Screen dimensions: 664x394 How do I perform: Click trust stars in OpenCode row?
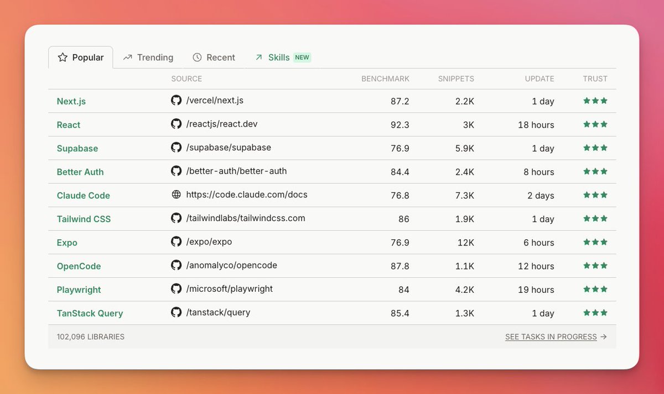595,265
